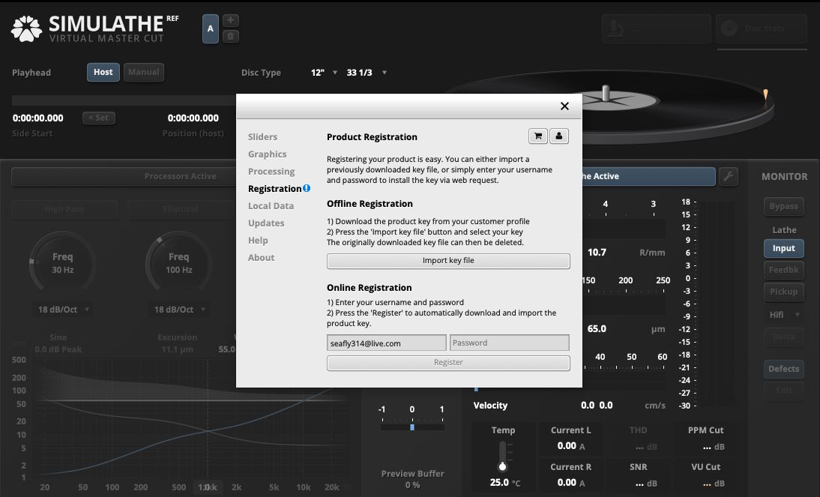Open Elliptical 18 dB/Oct slope dropdown

(179, 310)
